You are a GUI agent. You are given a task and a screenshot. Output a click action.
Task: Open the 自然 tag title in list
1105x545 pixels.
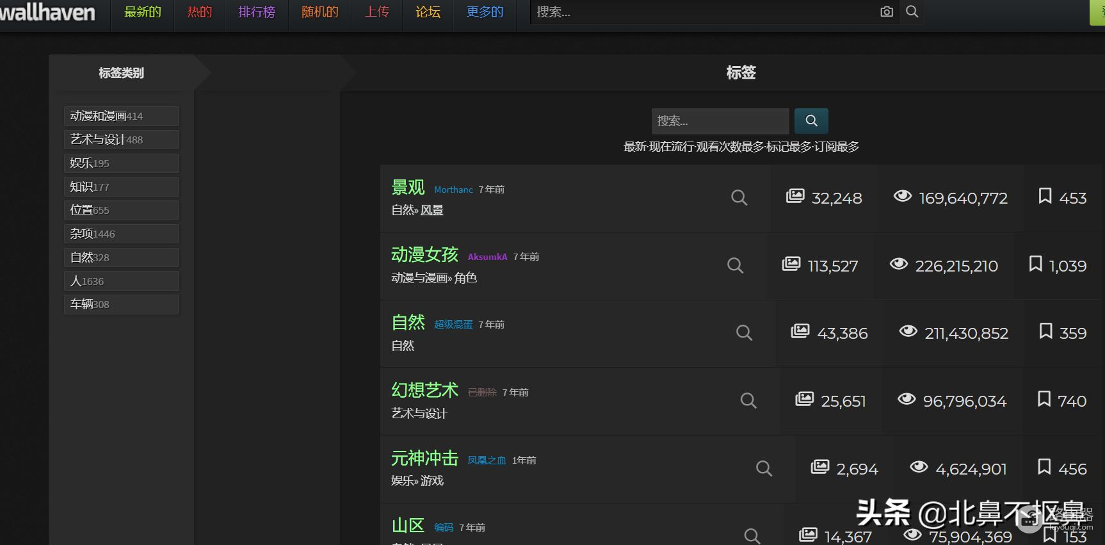pyautogui.click(x=408, y=322)
